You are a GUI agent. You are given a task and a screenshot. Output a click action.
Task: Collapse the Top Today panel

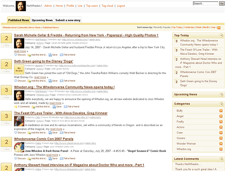pyautogui.click(x=221, y=35)
